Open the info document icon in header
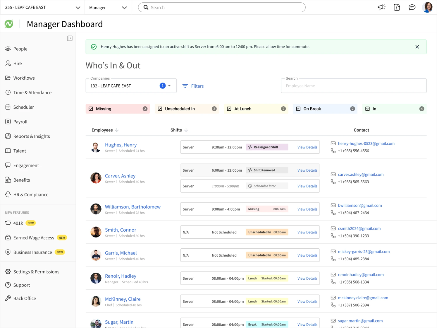 point(397,7)
